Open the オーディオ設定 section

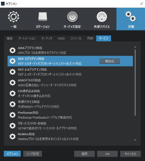click(x=72, y=19)
